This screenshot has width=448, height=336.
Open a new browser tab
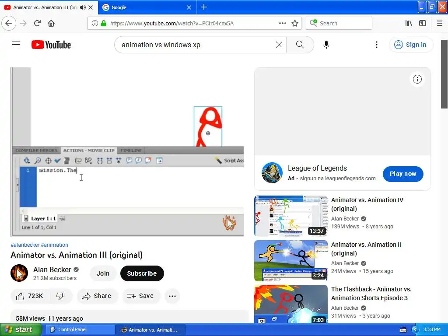(x=204, y=7)
